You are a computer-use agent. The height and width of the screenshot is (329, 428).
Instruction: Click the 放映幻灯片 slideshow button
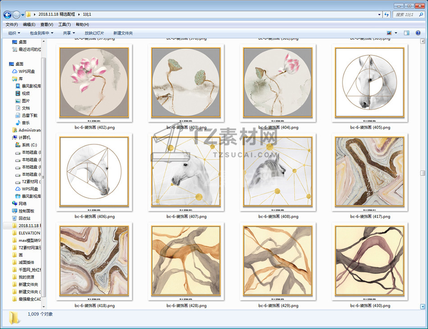[x=94, y=33]
